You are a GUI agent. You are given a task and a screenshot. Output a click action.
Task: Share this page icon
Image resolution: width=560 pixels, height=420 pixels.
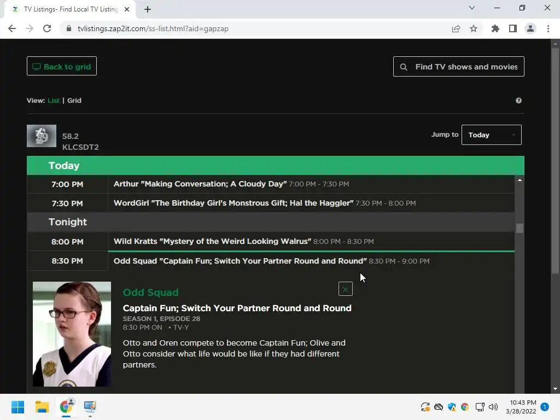(x=456, y=28)
